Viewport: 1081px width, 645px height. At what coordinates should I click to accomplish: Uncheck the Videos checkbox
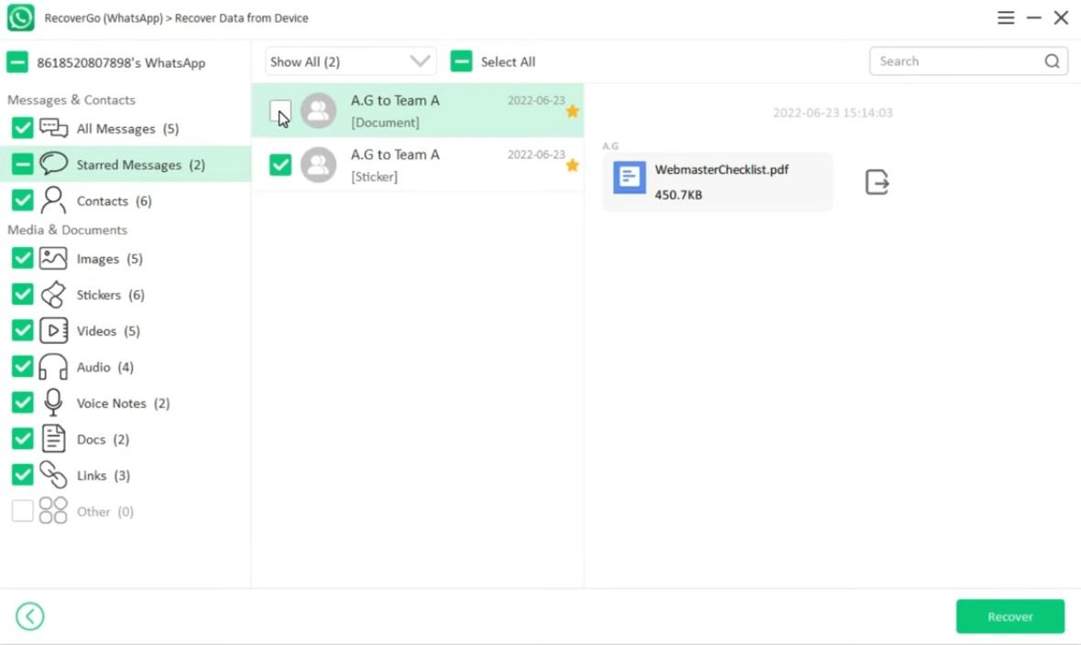coord(22,330)
